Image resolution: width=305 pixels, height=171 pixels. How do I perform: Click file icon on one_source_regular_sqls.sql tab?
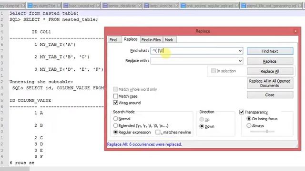(x=183, y=6)
